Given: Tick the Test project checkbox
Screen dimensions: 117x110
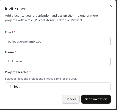Looking at the screenshot, I should pyautogui.click(x=9, y=87).
